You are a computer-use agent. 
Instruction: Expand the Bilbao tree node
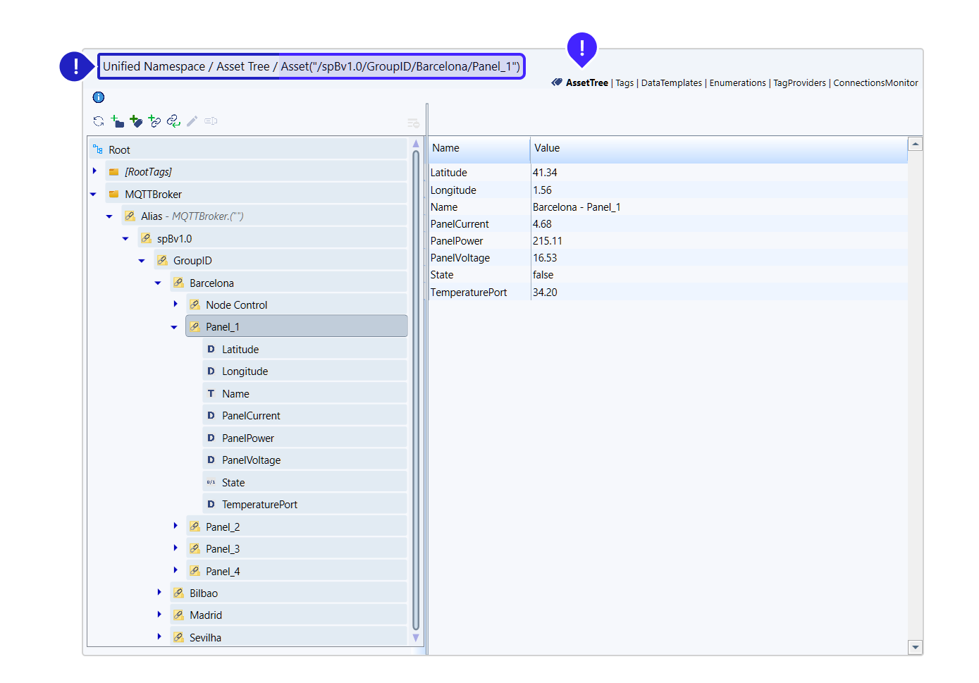pyautogui.click(x=159, y=593)
